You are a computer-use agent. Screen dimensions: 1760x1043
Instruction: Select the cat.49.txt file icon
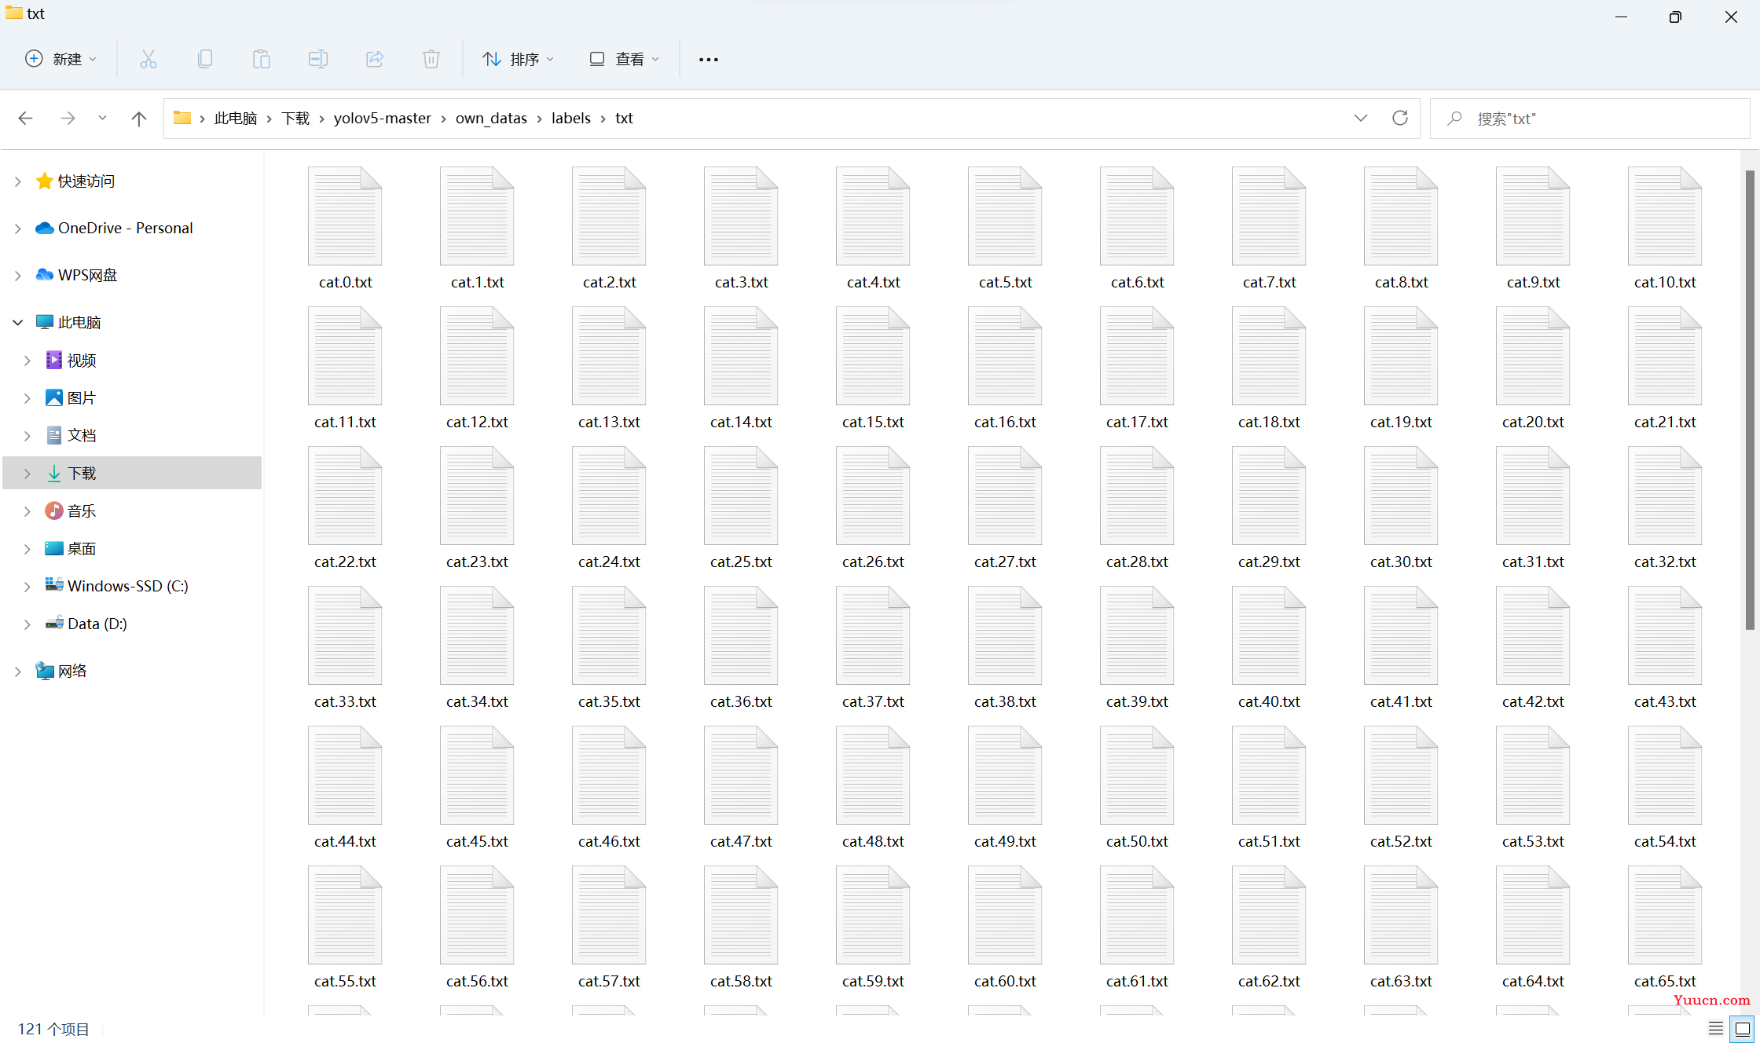click(x=1005, y=775)
